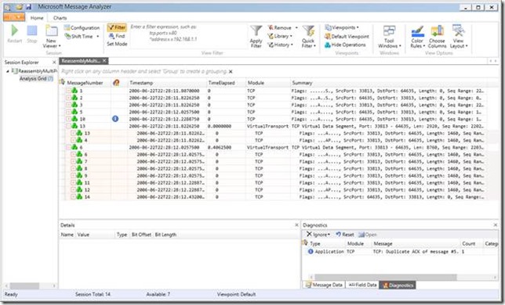Viewport: 505px width, 305px height.
Task: Open the Tool Windows menu
Action: pyautogui.click(x=390, y=36)
